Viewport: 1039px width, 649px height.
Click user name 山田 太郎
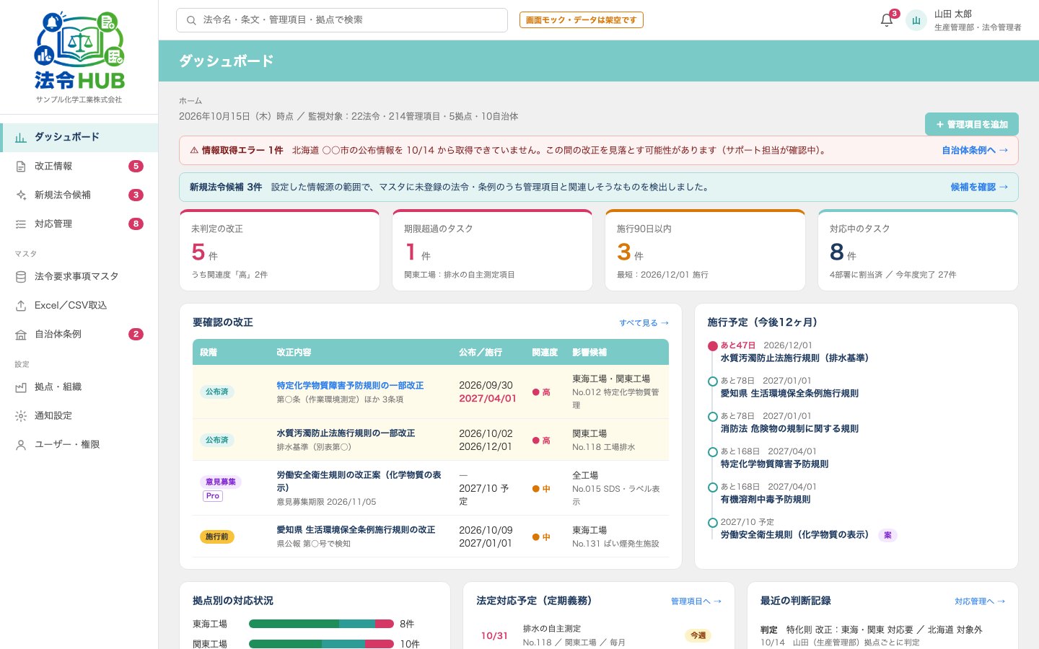[953, 14]
